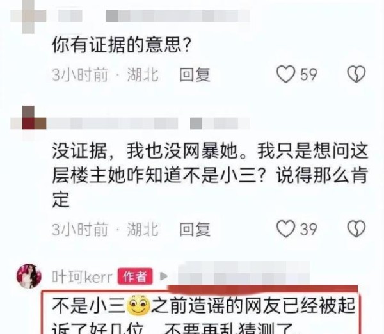Select the '没证据，我也没网暴她' comment text
This screenshot has height=334, width=384.
click(210, 176)
